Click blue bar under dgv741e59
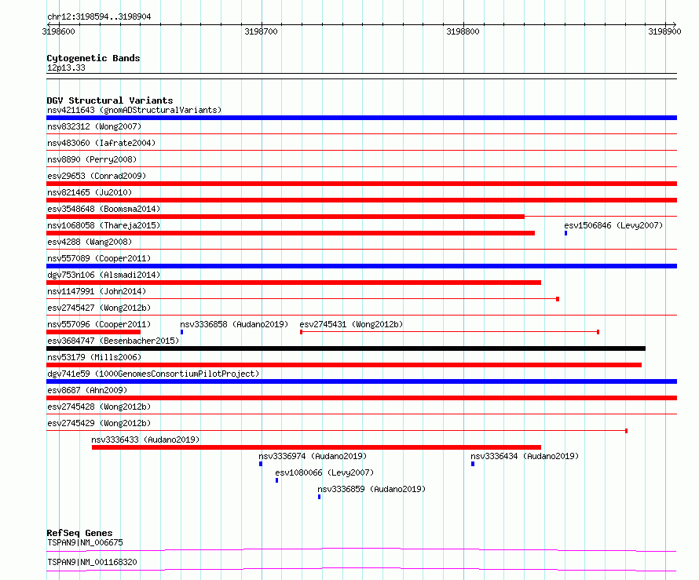The width and height of the screenshot is (699, 580). 361,381
